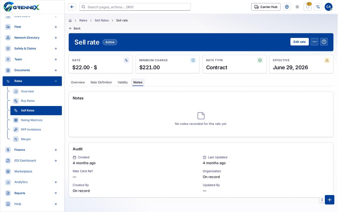Viewport: 340px width, 212px height.
Task: Collapse the Rates section
Action: 56,81
